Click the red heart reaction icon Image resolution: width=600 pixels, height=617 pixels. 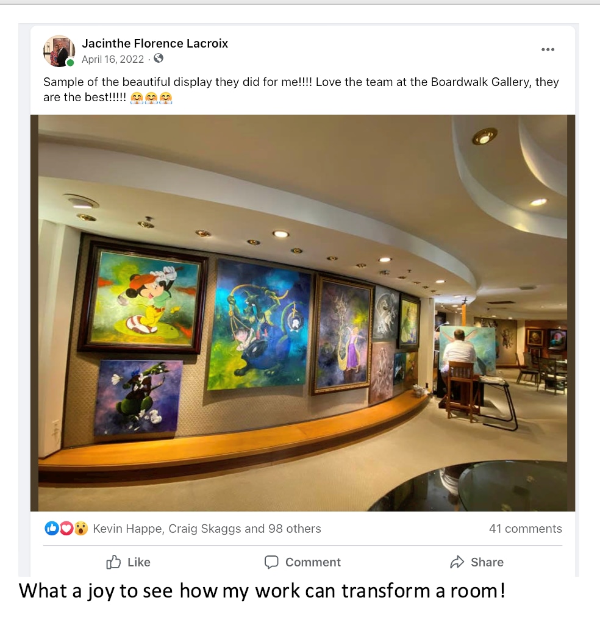(x=66, y=529)
